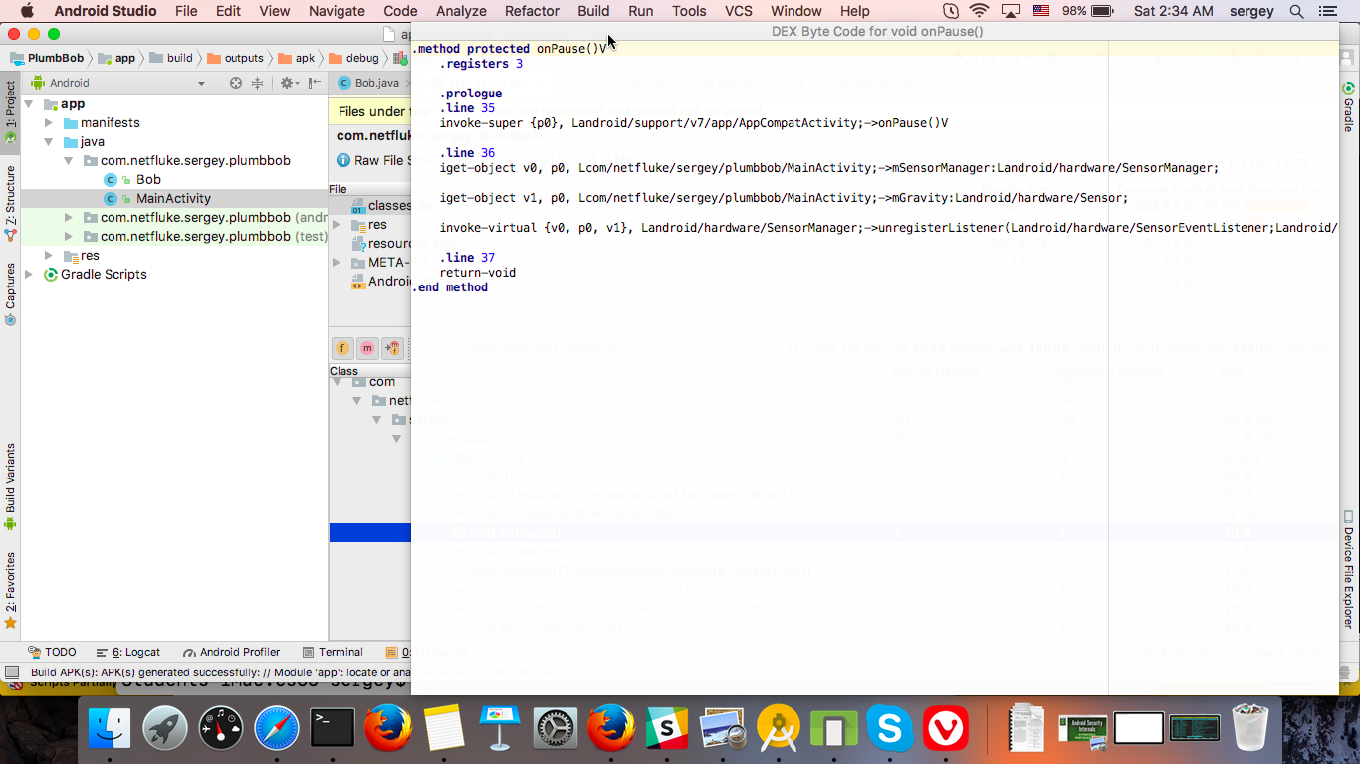The width and height of the screenshot is (1360, 764).
Task: Expand the res row in APK file list
Action: tap(337, 225)
